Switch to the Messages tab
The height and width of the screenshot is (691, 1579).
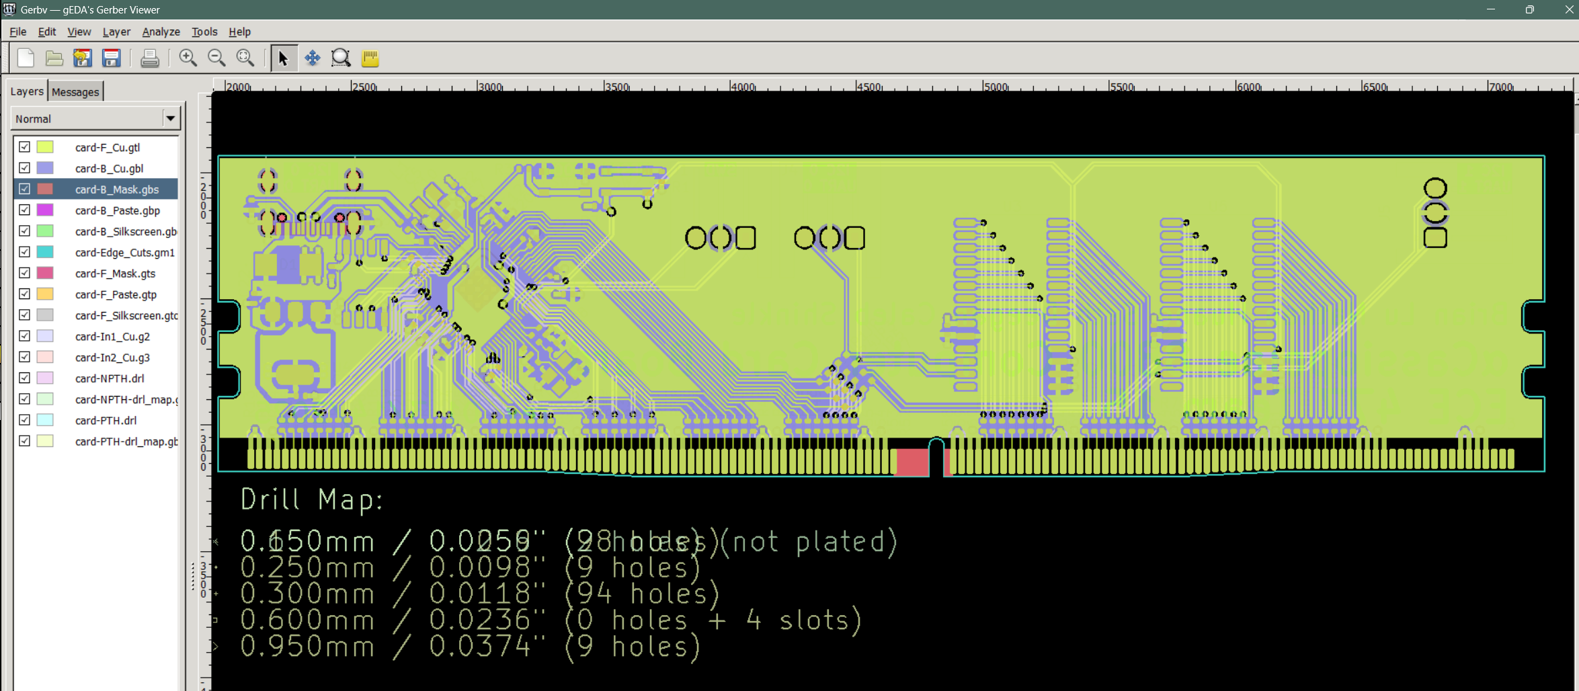(x=75, y=92)
